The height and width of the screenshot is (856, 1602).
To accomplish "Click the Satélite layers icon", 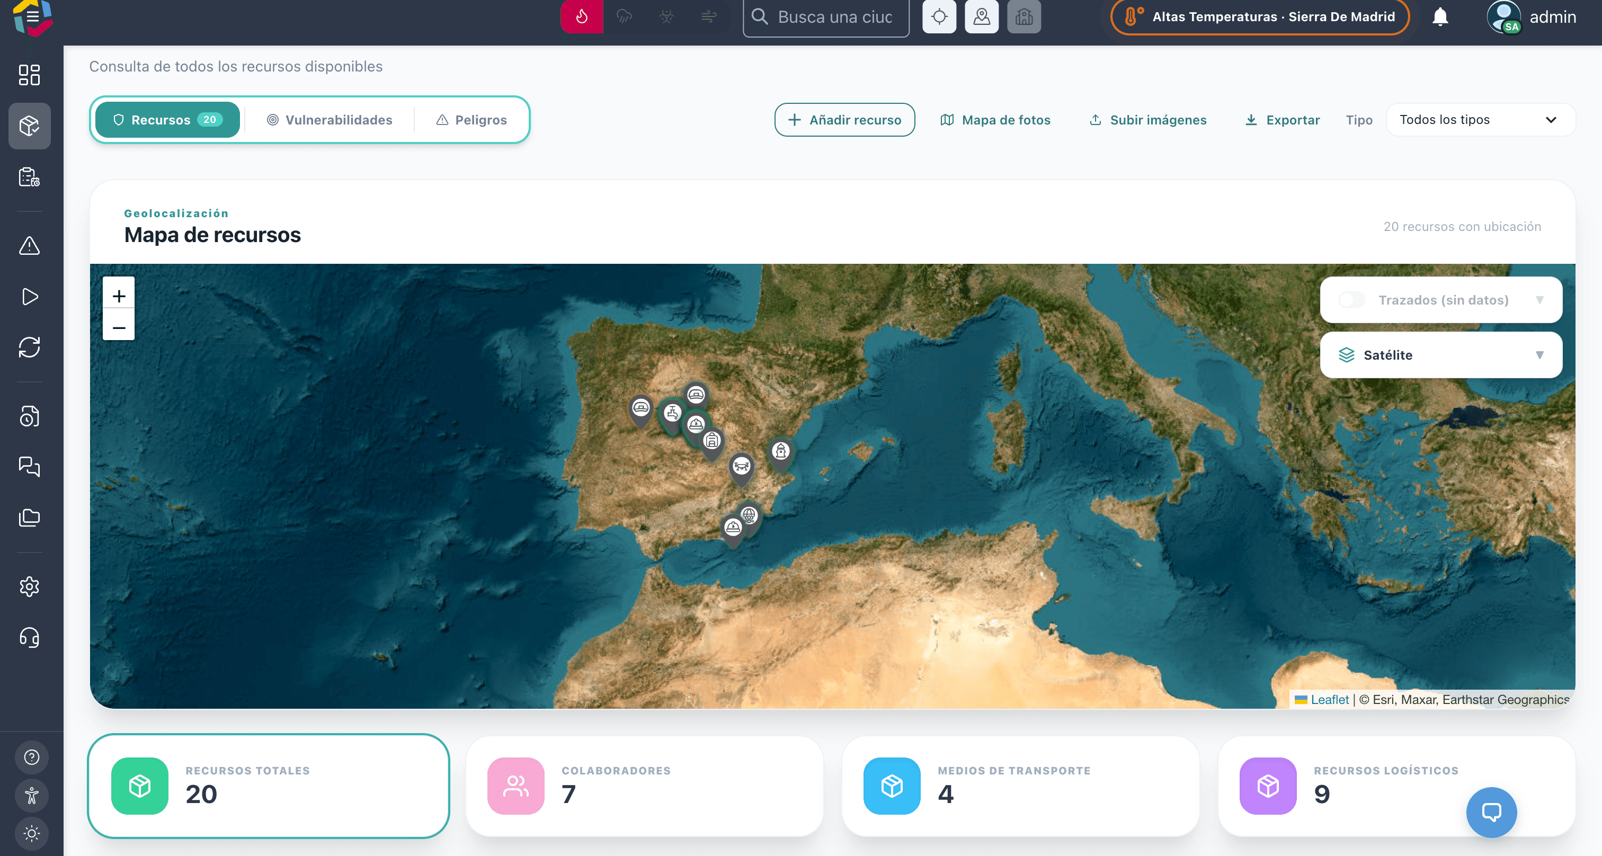I will click(1347, 355).
